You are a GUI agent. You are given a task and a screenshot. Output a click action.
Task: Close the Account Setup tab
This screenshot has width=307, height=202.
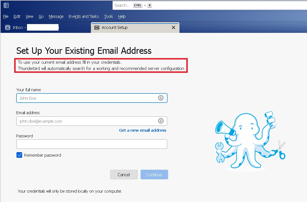[174, 27]
